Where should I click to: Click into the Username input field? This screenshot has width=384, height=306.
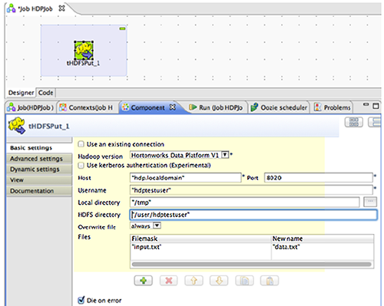[251, 190]
